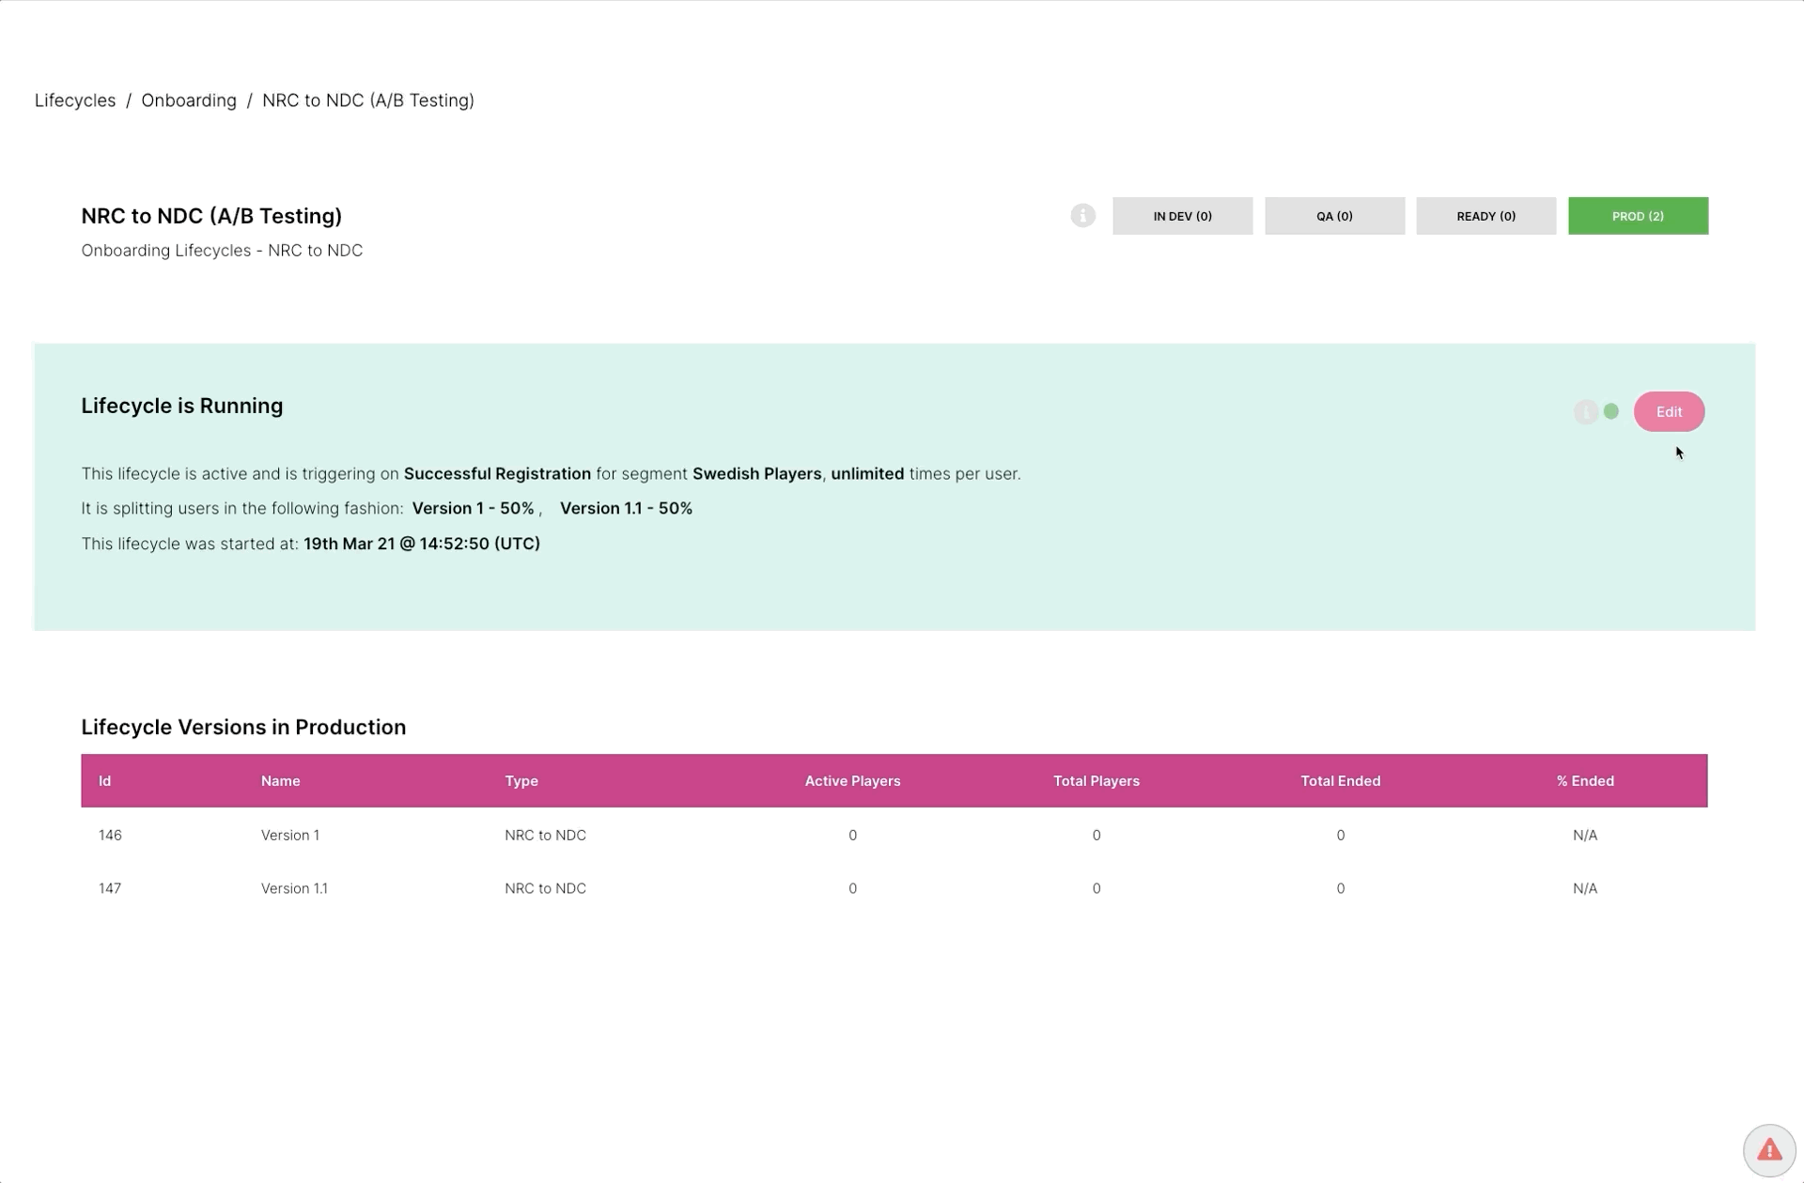Go to the Lifecycles breadcrumb link
This screenshot has width=1804, height=1183.
point(75,100)
